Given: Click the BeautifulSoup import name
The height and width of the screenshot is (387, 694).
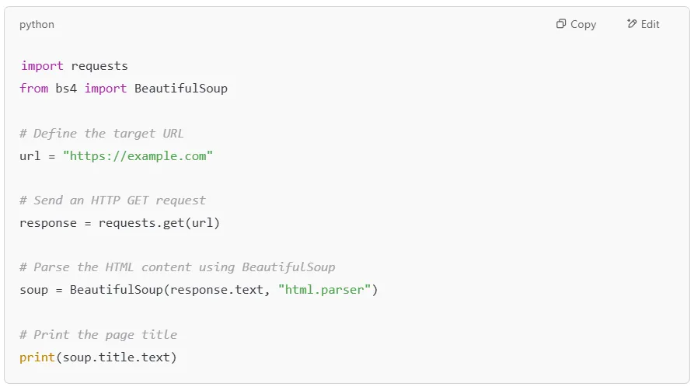Looking at the screenshot, I should tap(181, 89).
